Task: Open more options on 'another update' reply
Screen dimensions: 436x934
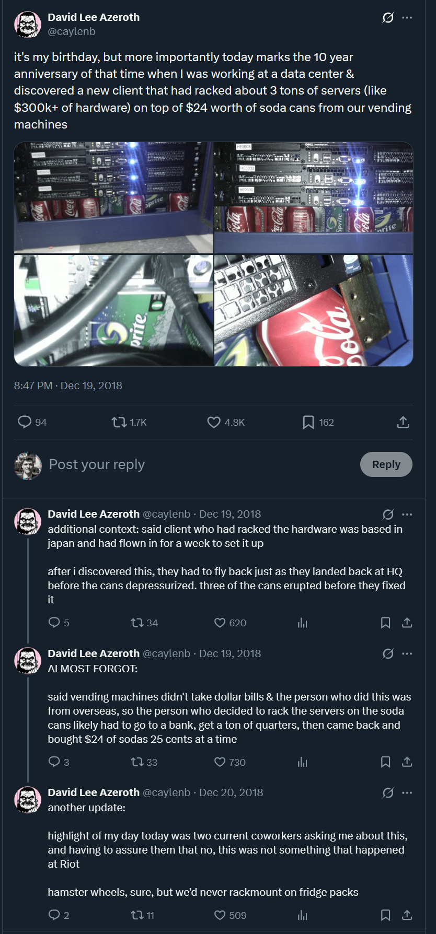Action: [x=407, y=792]
